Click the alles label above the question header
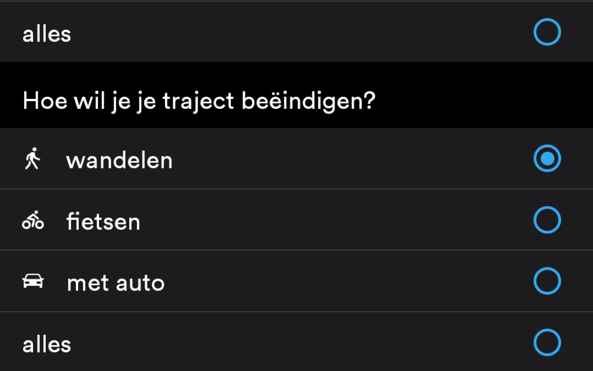 click(46, 34)
